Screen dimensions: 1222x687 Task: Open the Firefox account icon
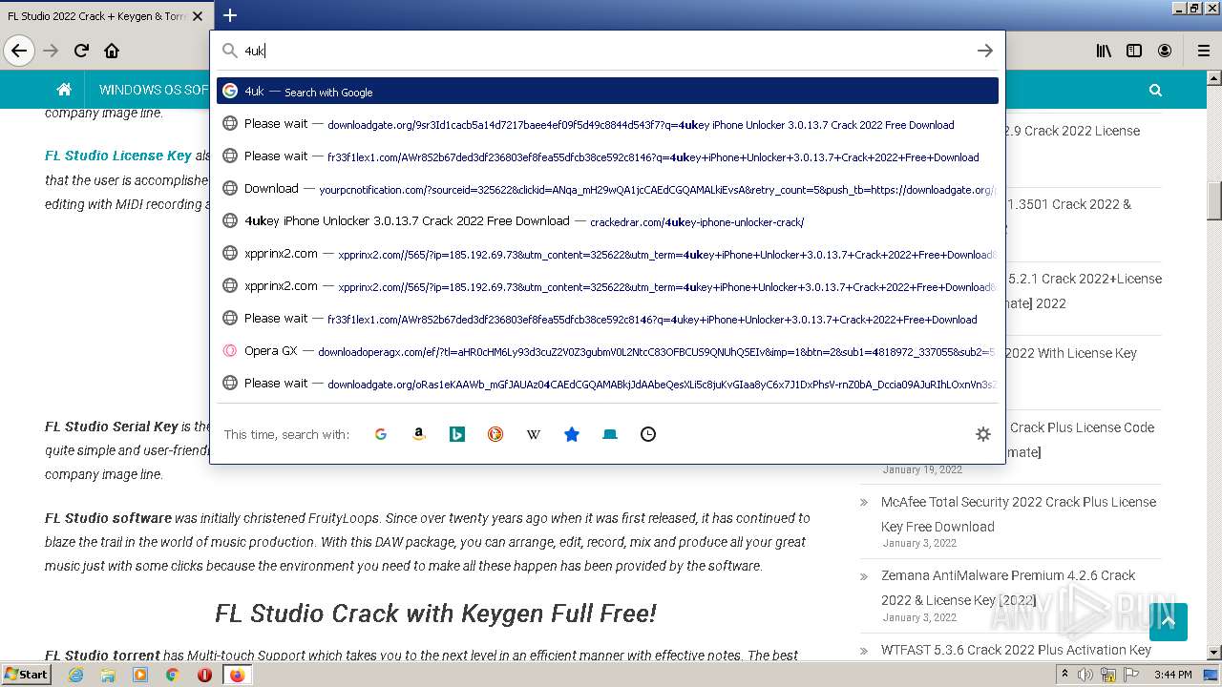click(x=1165, y=51)
